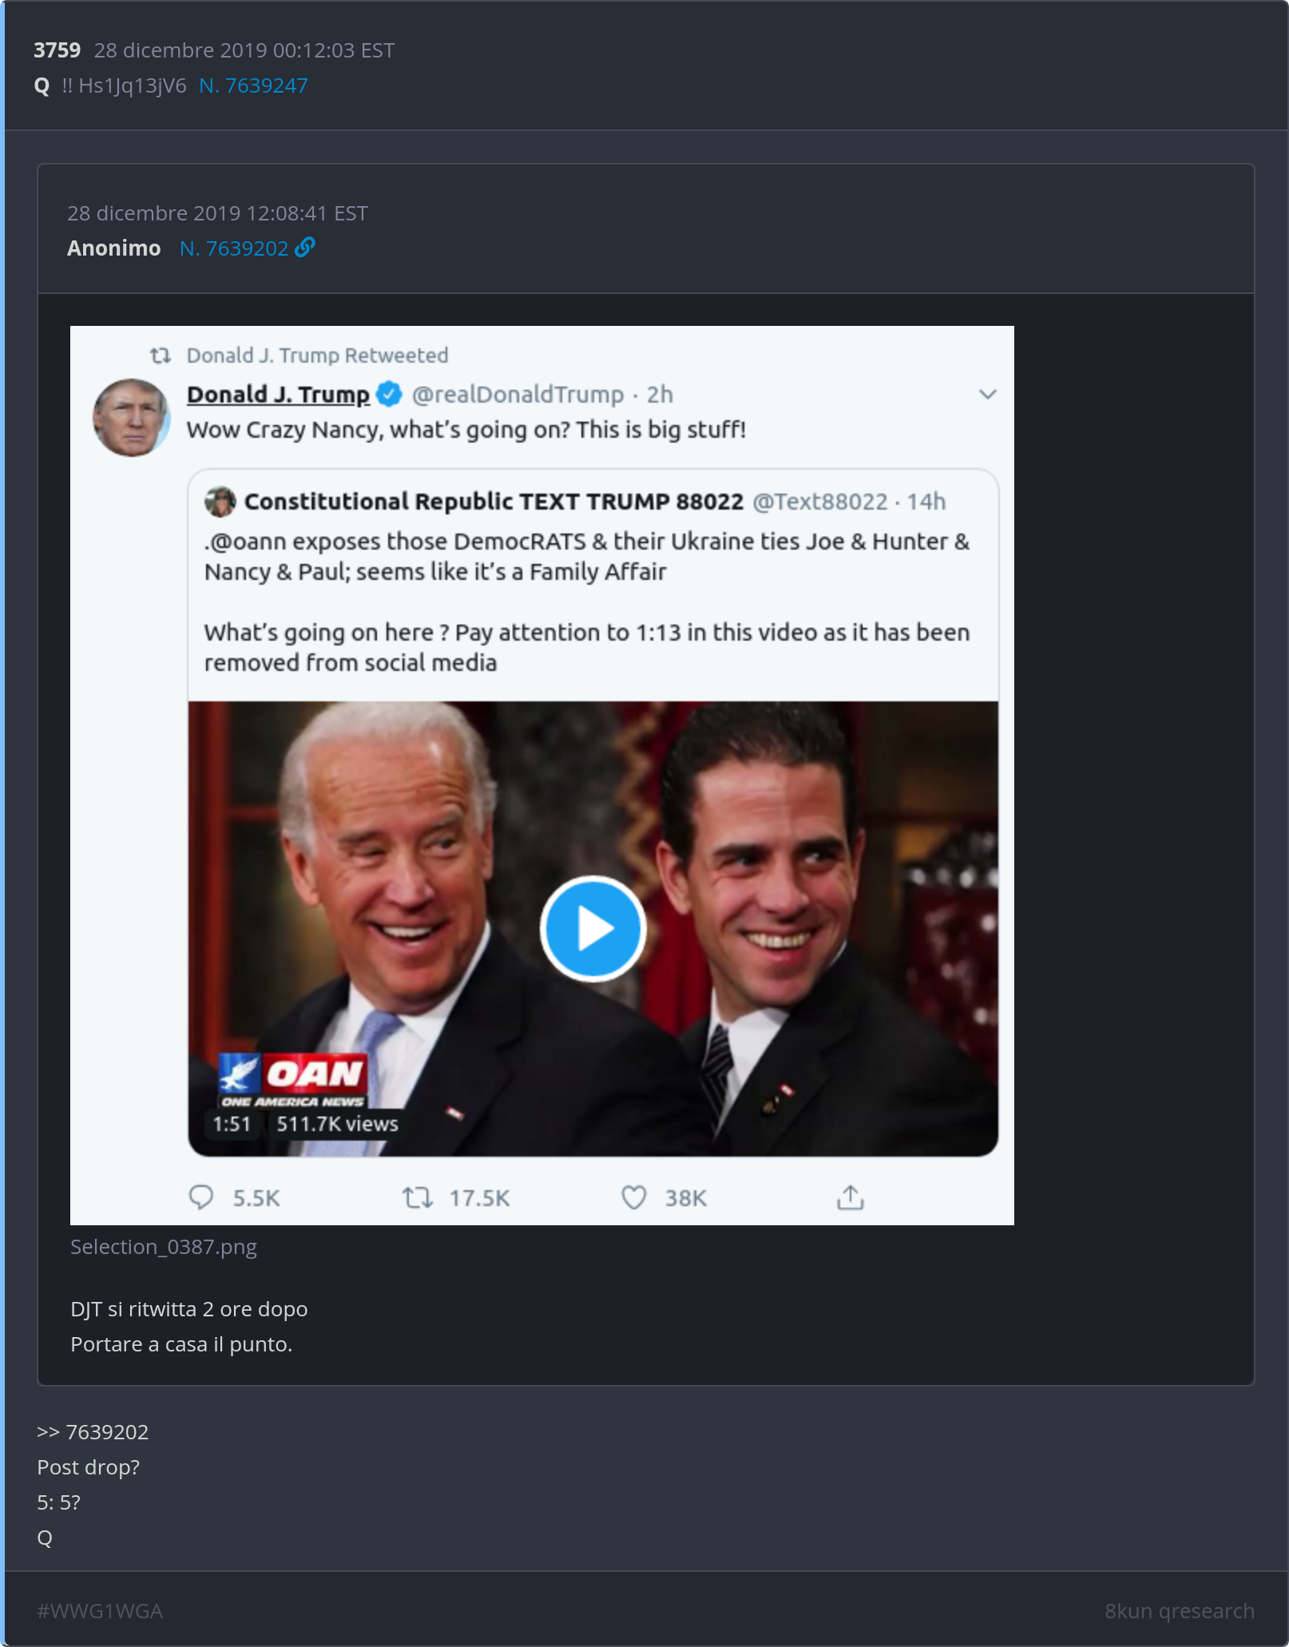Click the reply speech bubble icon

click(201, 1197)
